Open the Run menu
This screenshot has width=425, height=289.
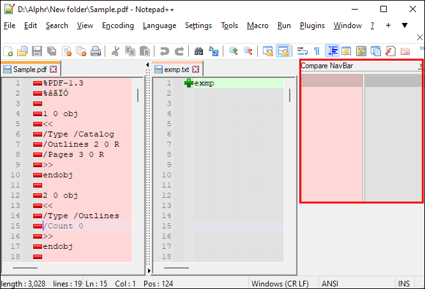tap(284, 26)
